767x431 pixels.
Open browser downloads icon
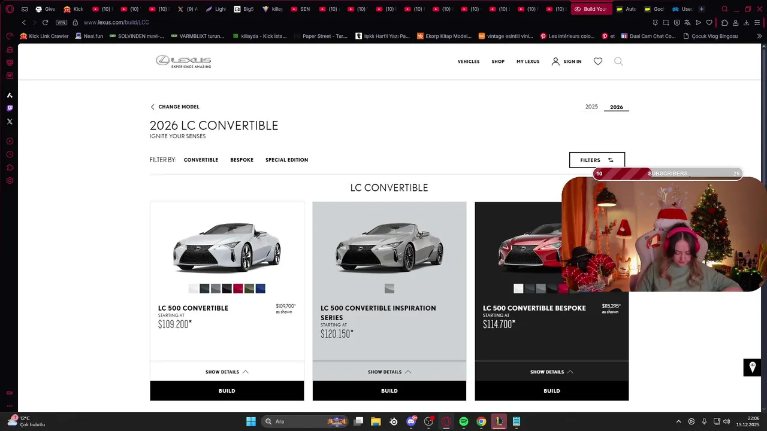pyautogui.click(x=747, y=22)
